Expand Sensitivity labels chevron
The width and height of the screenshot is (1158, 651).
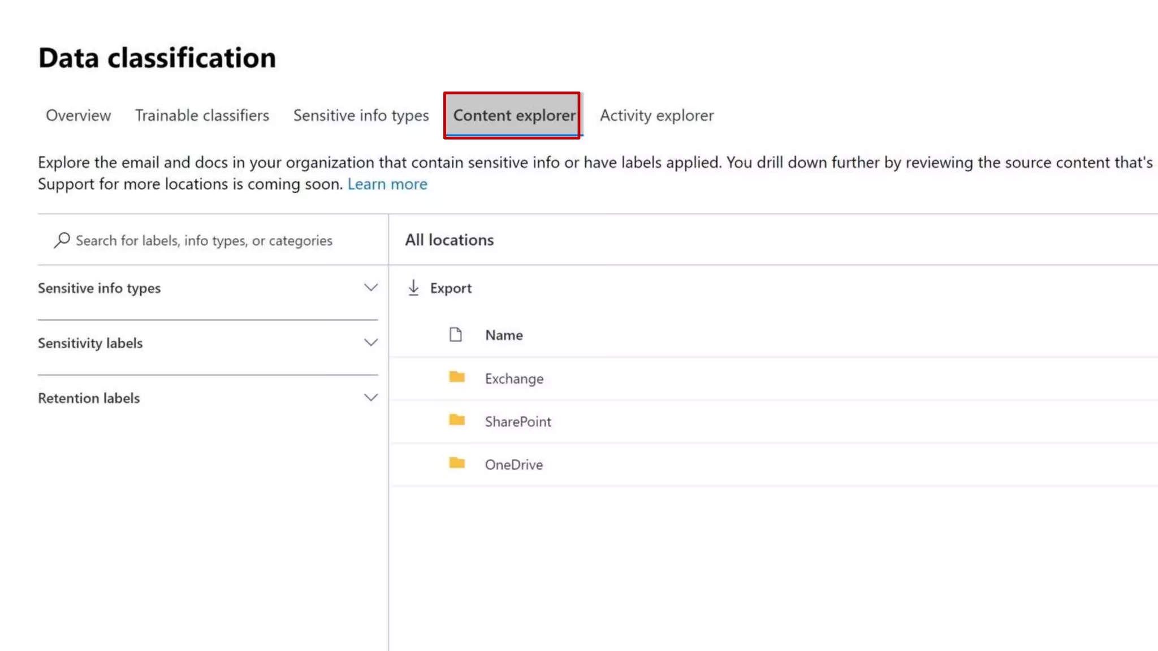(370, 342)
